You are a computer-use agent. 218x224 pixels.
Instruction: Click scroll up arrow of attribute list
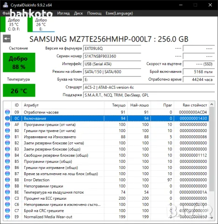tap(211, 105)
